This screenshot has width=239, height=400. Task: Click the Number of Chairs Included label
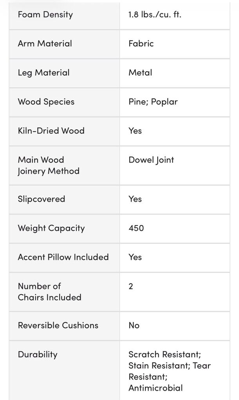pos(49,292)
